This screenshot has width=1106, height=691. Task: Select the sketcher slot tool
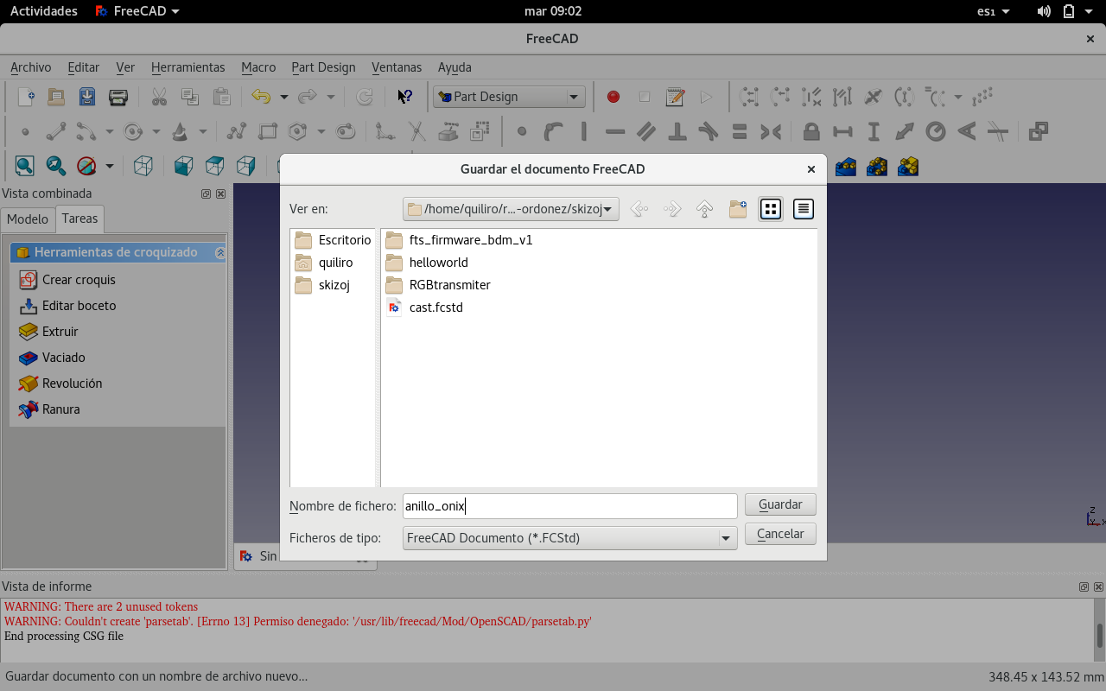345,132
